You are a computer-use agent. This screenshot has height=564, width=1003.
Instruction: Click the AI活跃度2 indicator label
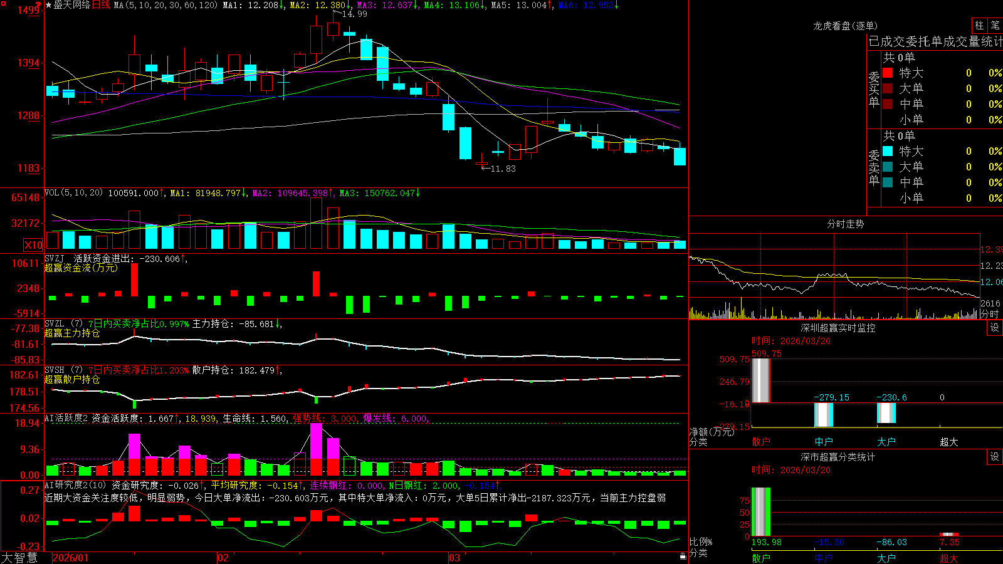click(x=66, y=419)
